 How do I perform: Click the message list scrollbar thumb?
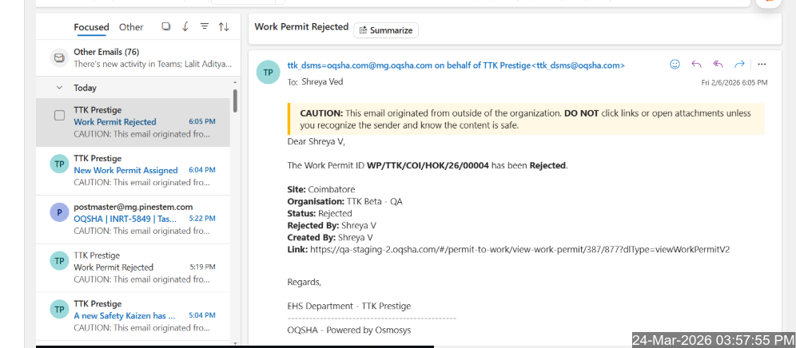(x=235, y=101)
